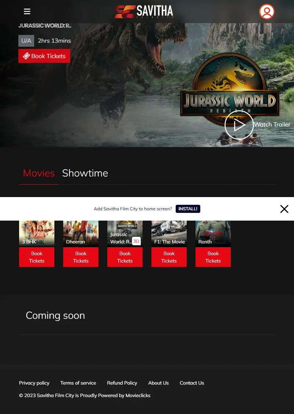Click the 'Add Savitha Film City to home screen?' text
Image resolution: width=294 pixels, height=414 pixels.
(x=133, y=209)
